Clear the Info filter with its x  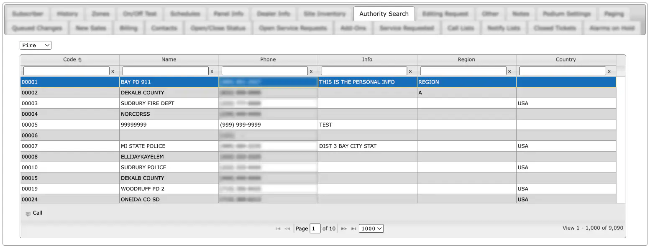(410, 71)
